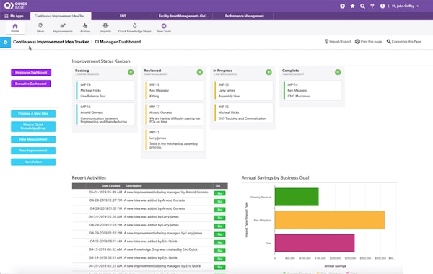Click Go for 05-01-2019 05:49 AM activity
The image size is (433, 274).
219,193
